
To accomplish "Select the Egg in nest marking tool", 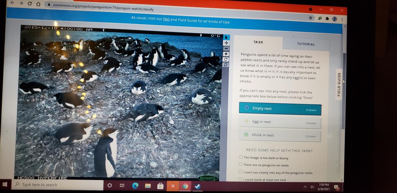I will (280, 122).
